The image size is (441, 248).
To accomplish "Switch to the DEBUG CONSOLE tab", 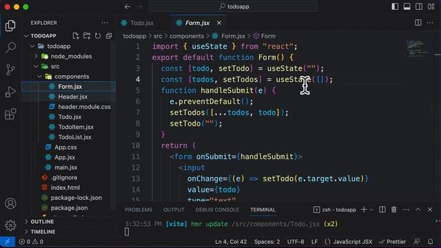I will (217, 209).
